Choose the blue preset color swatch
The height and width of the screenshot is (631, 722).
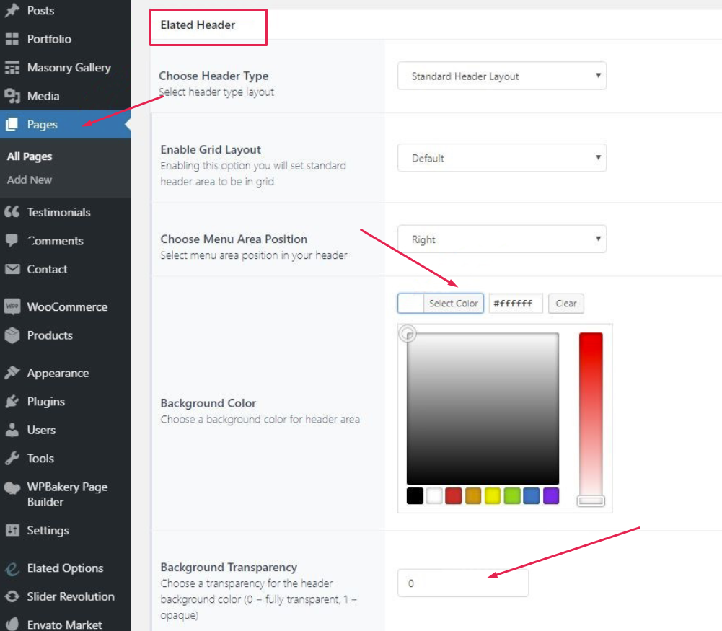(x=531, y=496)
